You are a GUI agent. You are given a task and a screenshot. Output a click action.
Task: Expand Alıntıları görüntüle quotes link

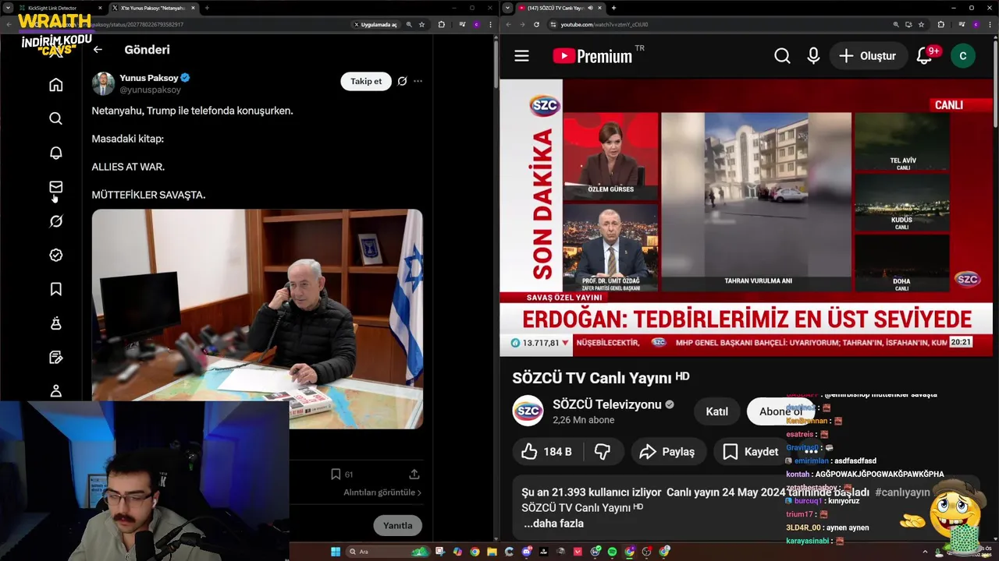coord(382,492)
